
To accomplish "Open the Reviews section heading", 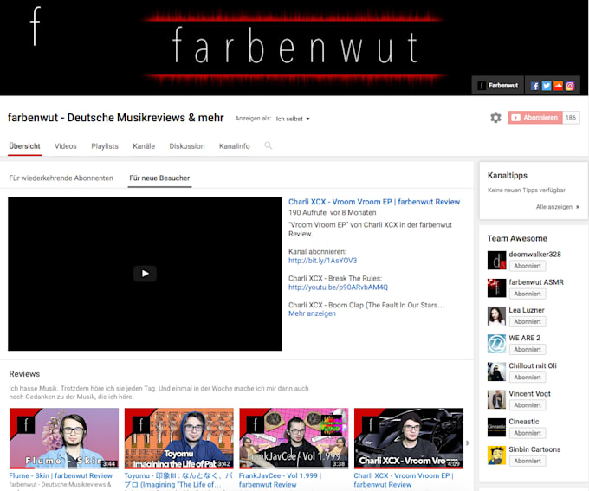I will coord(24,374).
